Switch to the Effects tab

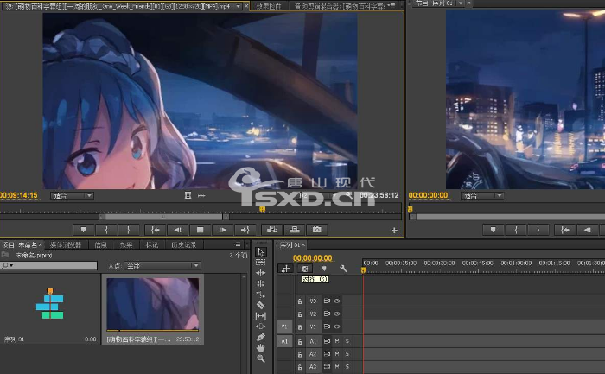point(126,244)
